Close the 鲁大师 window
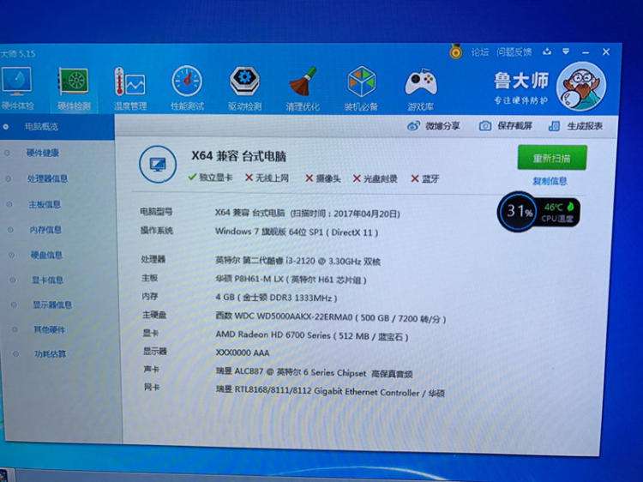Viewport: 643px width, 482px height. click(606, 51)
